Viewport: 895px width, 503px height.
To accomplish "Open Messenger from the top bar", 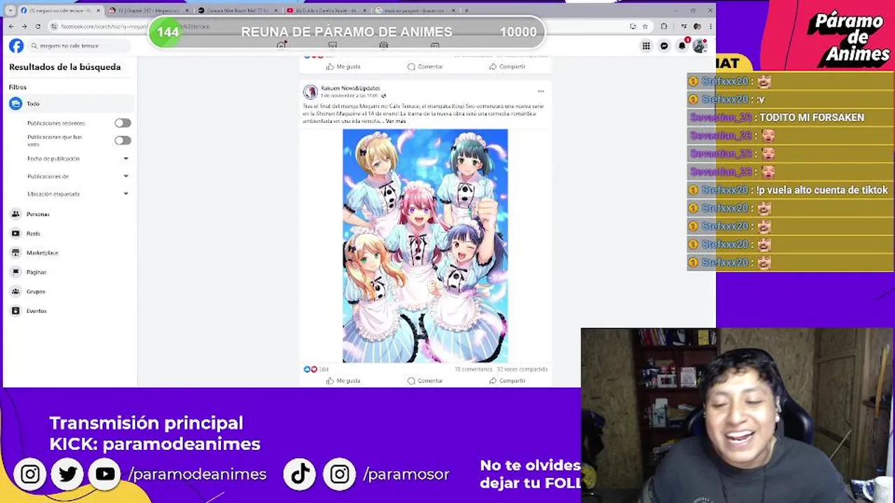I will (664, 46).
